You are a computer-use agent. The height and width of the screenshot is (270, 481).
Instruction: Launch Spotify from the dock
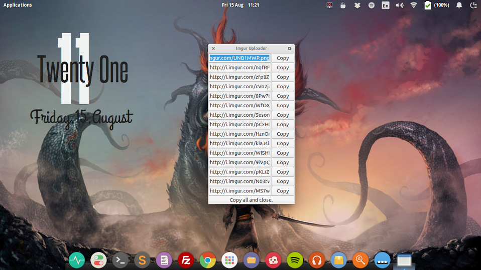(x=295, y=260)
